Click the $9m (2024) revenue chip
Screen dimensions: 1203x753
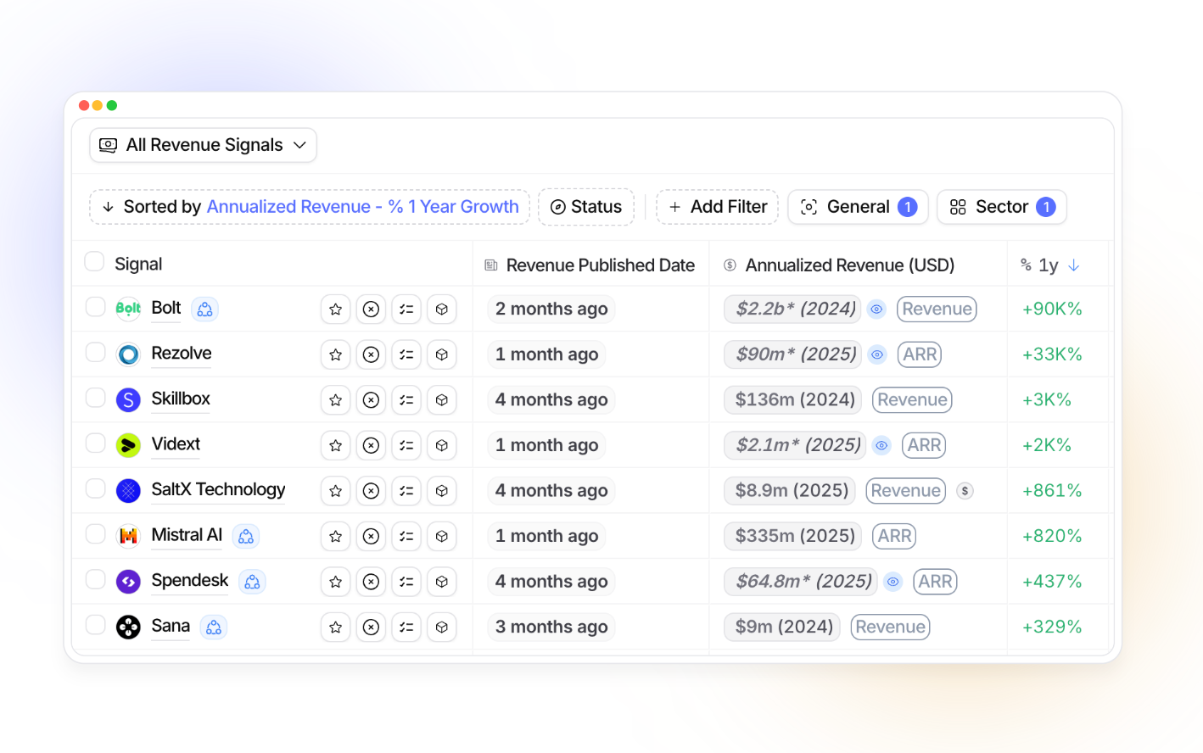(783, 627)
